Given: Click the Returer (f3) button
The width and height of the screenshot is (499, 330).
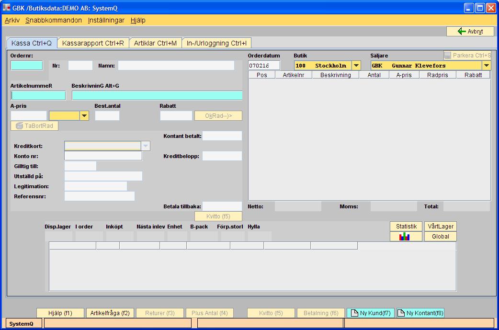Looking at the screenshot, I should 160,313.
